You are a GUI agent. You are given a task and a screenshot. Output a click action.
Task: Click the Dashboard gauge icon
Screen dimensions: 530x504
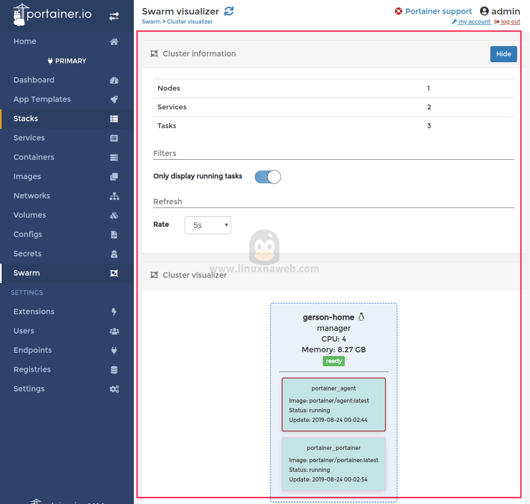coord(114,80)
